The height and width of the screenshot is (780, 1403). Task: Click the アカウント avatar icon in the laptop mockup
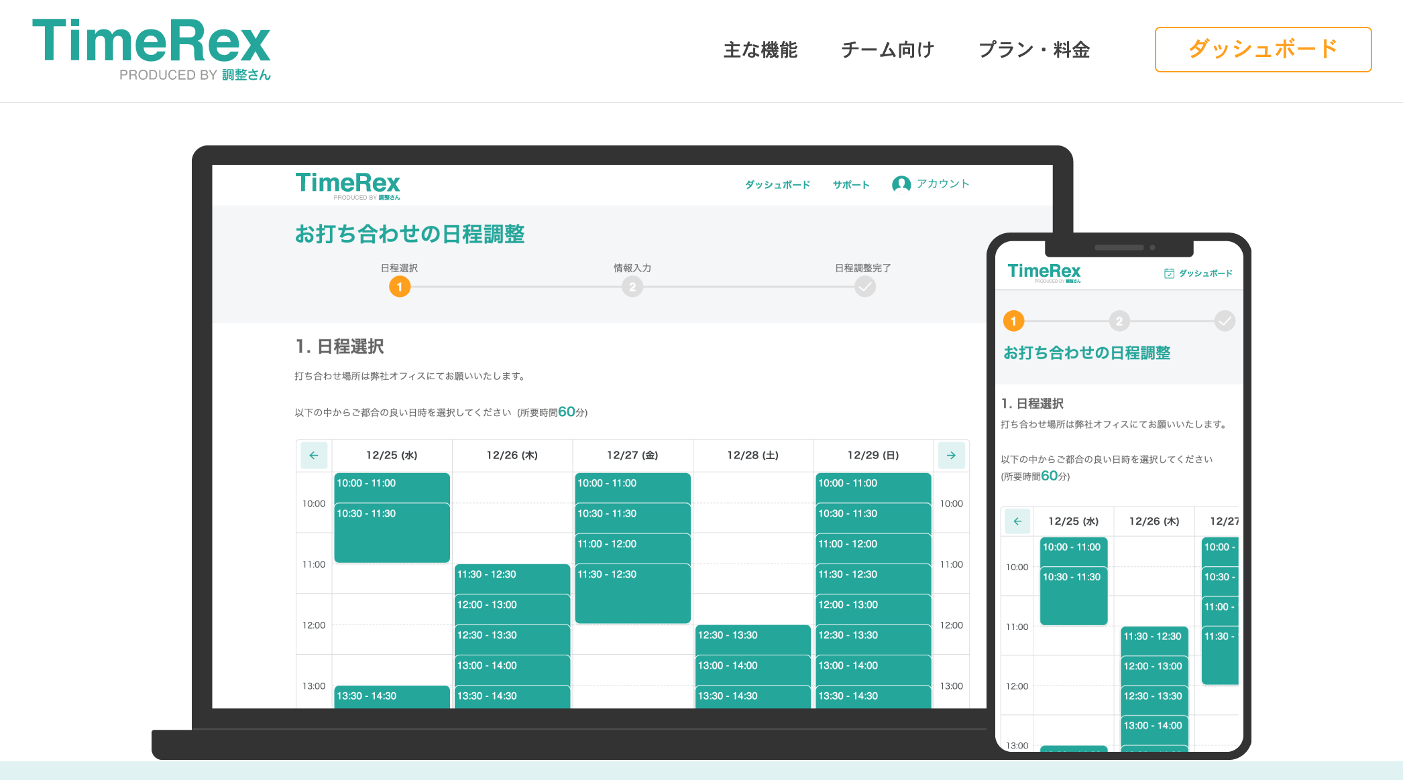pyautogui.click(x=901, y=184)
